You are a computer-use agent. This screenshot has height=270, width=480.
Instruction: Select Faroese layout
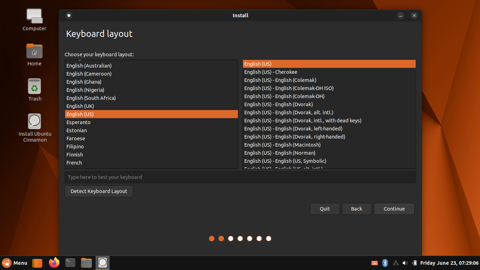tap(151, 139)
